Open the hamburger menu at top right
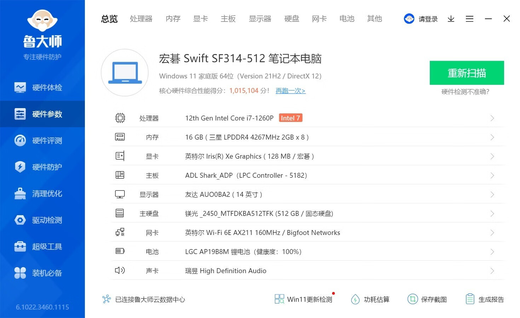Image resolution: width=520 pixels, height=318 pixels. [469, 19]
